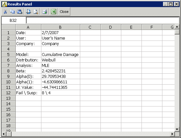Image resolution: width=181 pixels, height=138 pixels.
Task: Open the Page Setup icon
Action: tap(28, 12)
